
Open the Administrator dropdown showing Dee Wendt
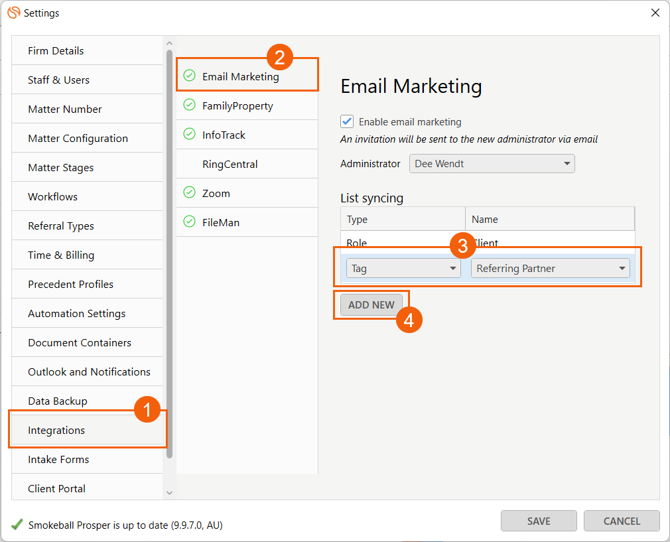click(492, 164)
